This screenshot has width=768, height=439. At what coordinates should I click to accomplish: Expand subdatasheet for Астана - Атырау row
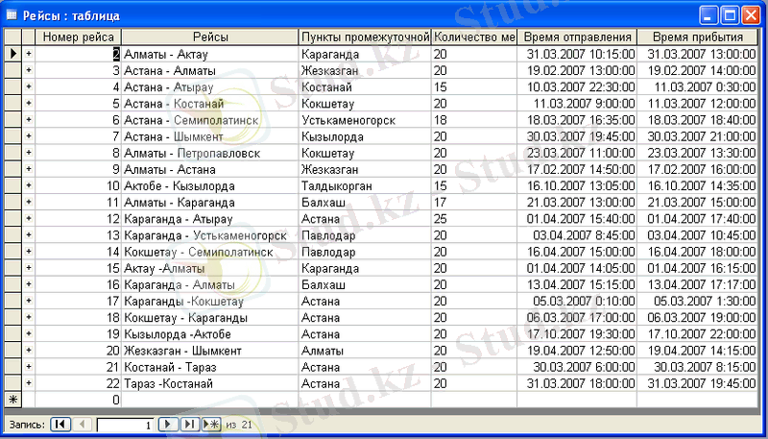[29, 87]
